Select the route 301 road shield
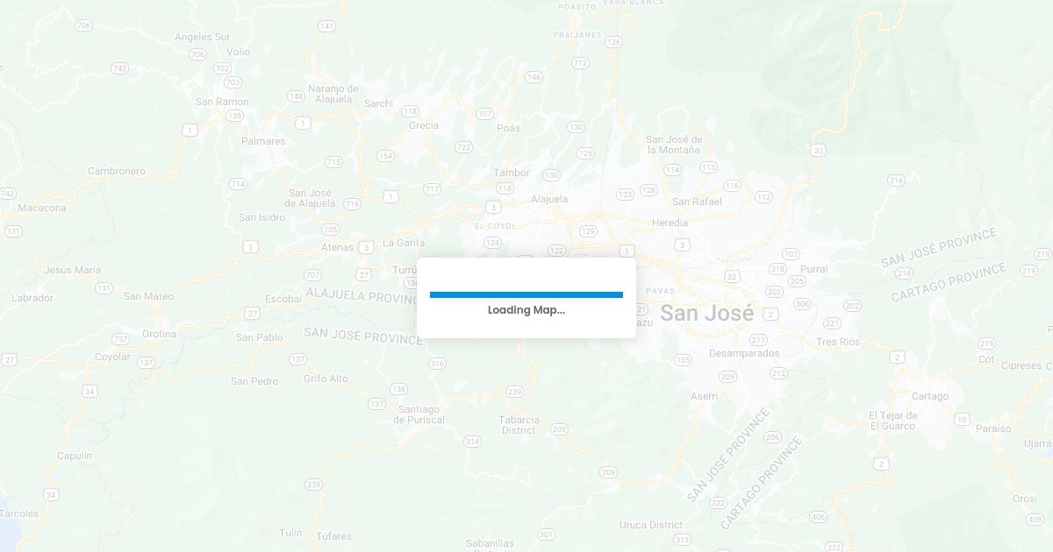 [x=546, y=534]
